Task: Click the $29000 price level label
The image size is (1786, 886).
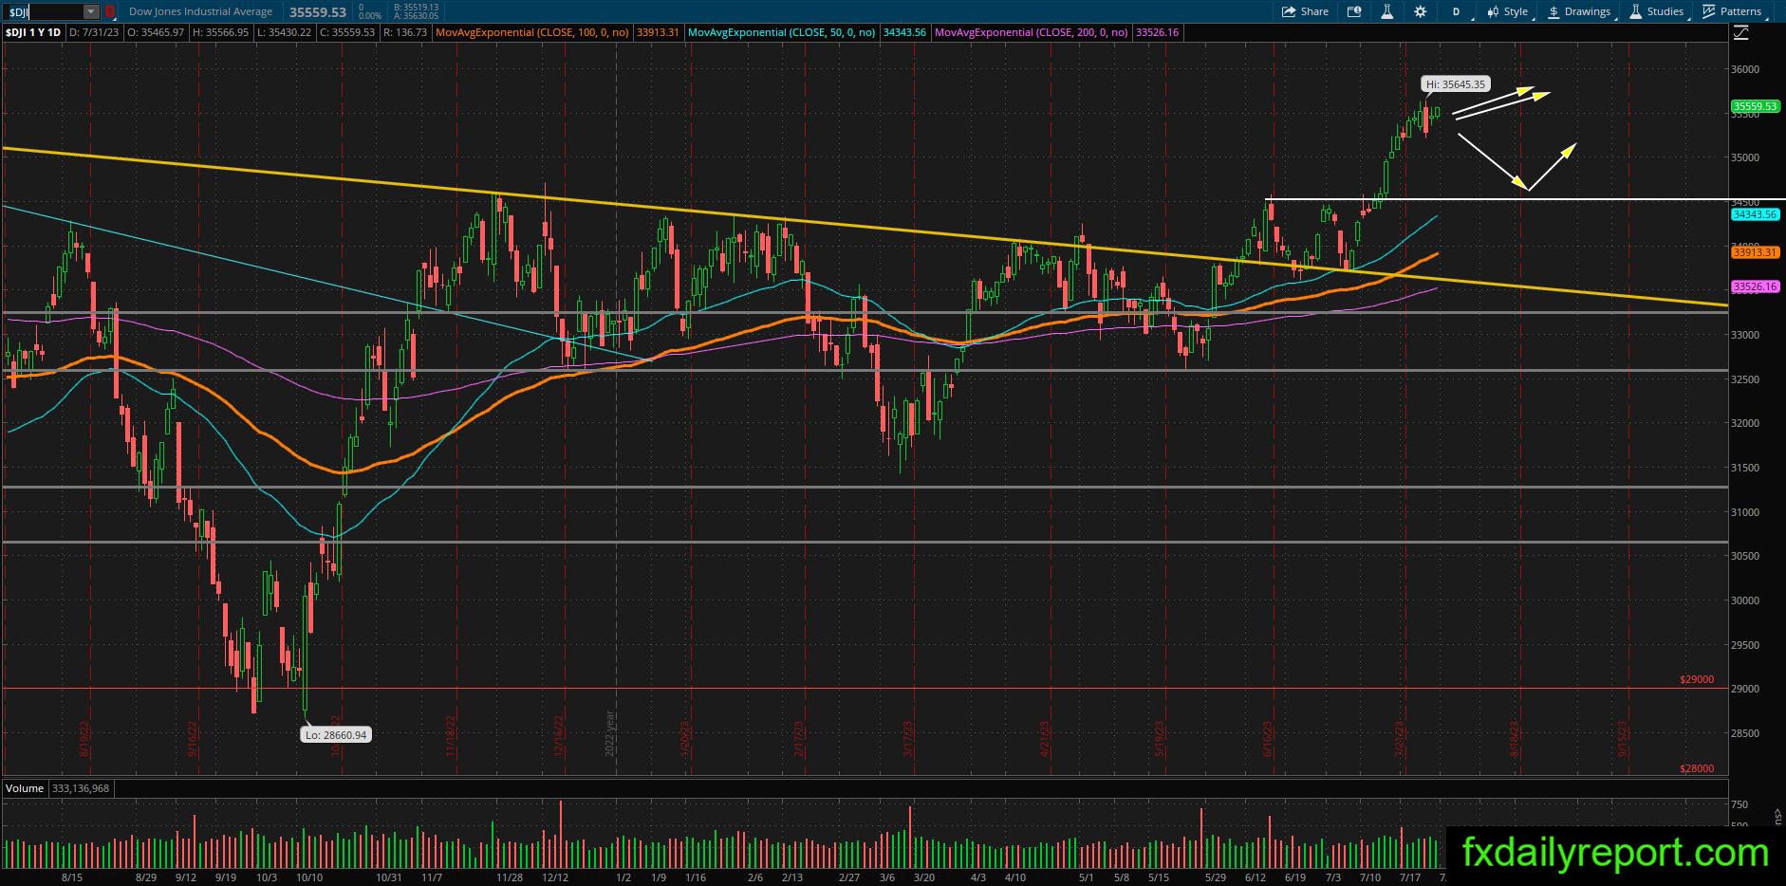Action: click(x=1697, y=679)
